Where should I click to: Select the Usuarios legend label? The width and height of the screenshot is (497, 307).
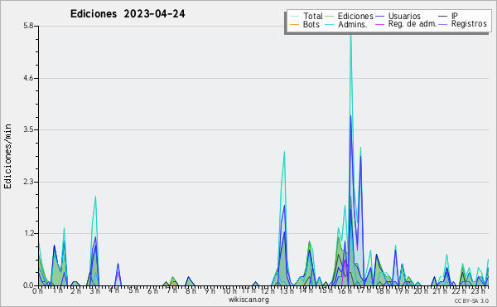pyautogui.click(x=404, y=16)
